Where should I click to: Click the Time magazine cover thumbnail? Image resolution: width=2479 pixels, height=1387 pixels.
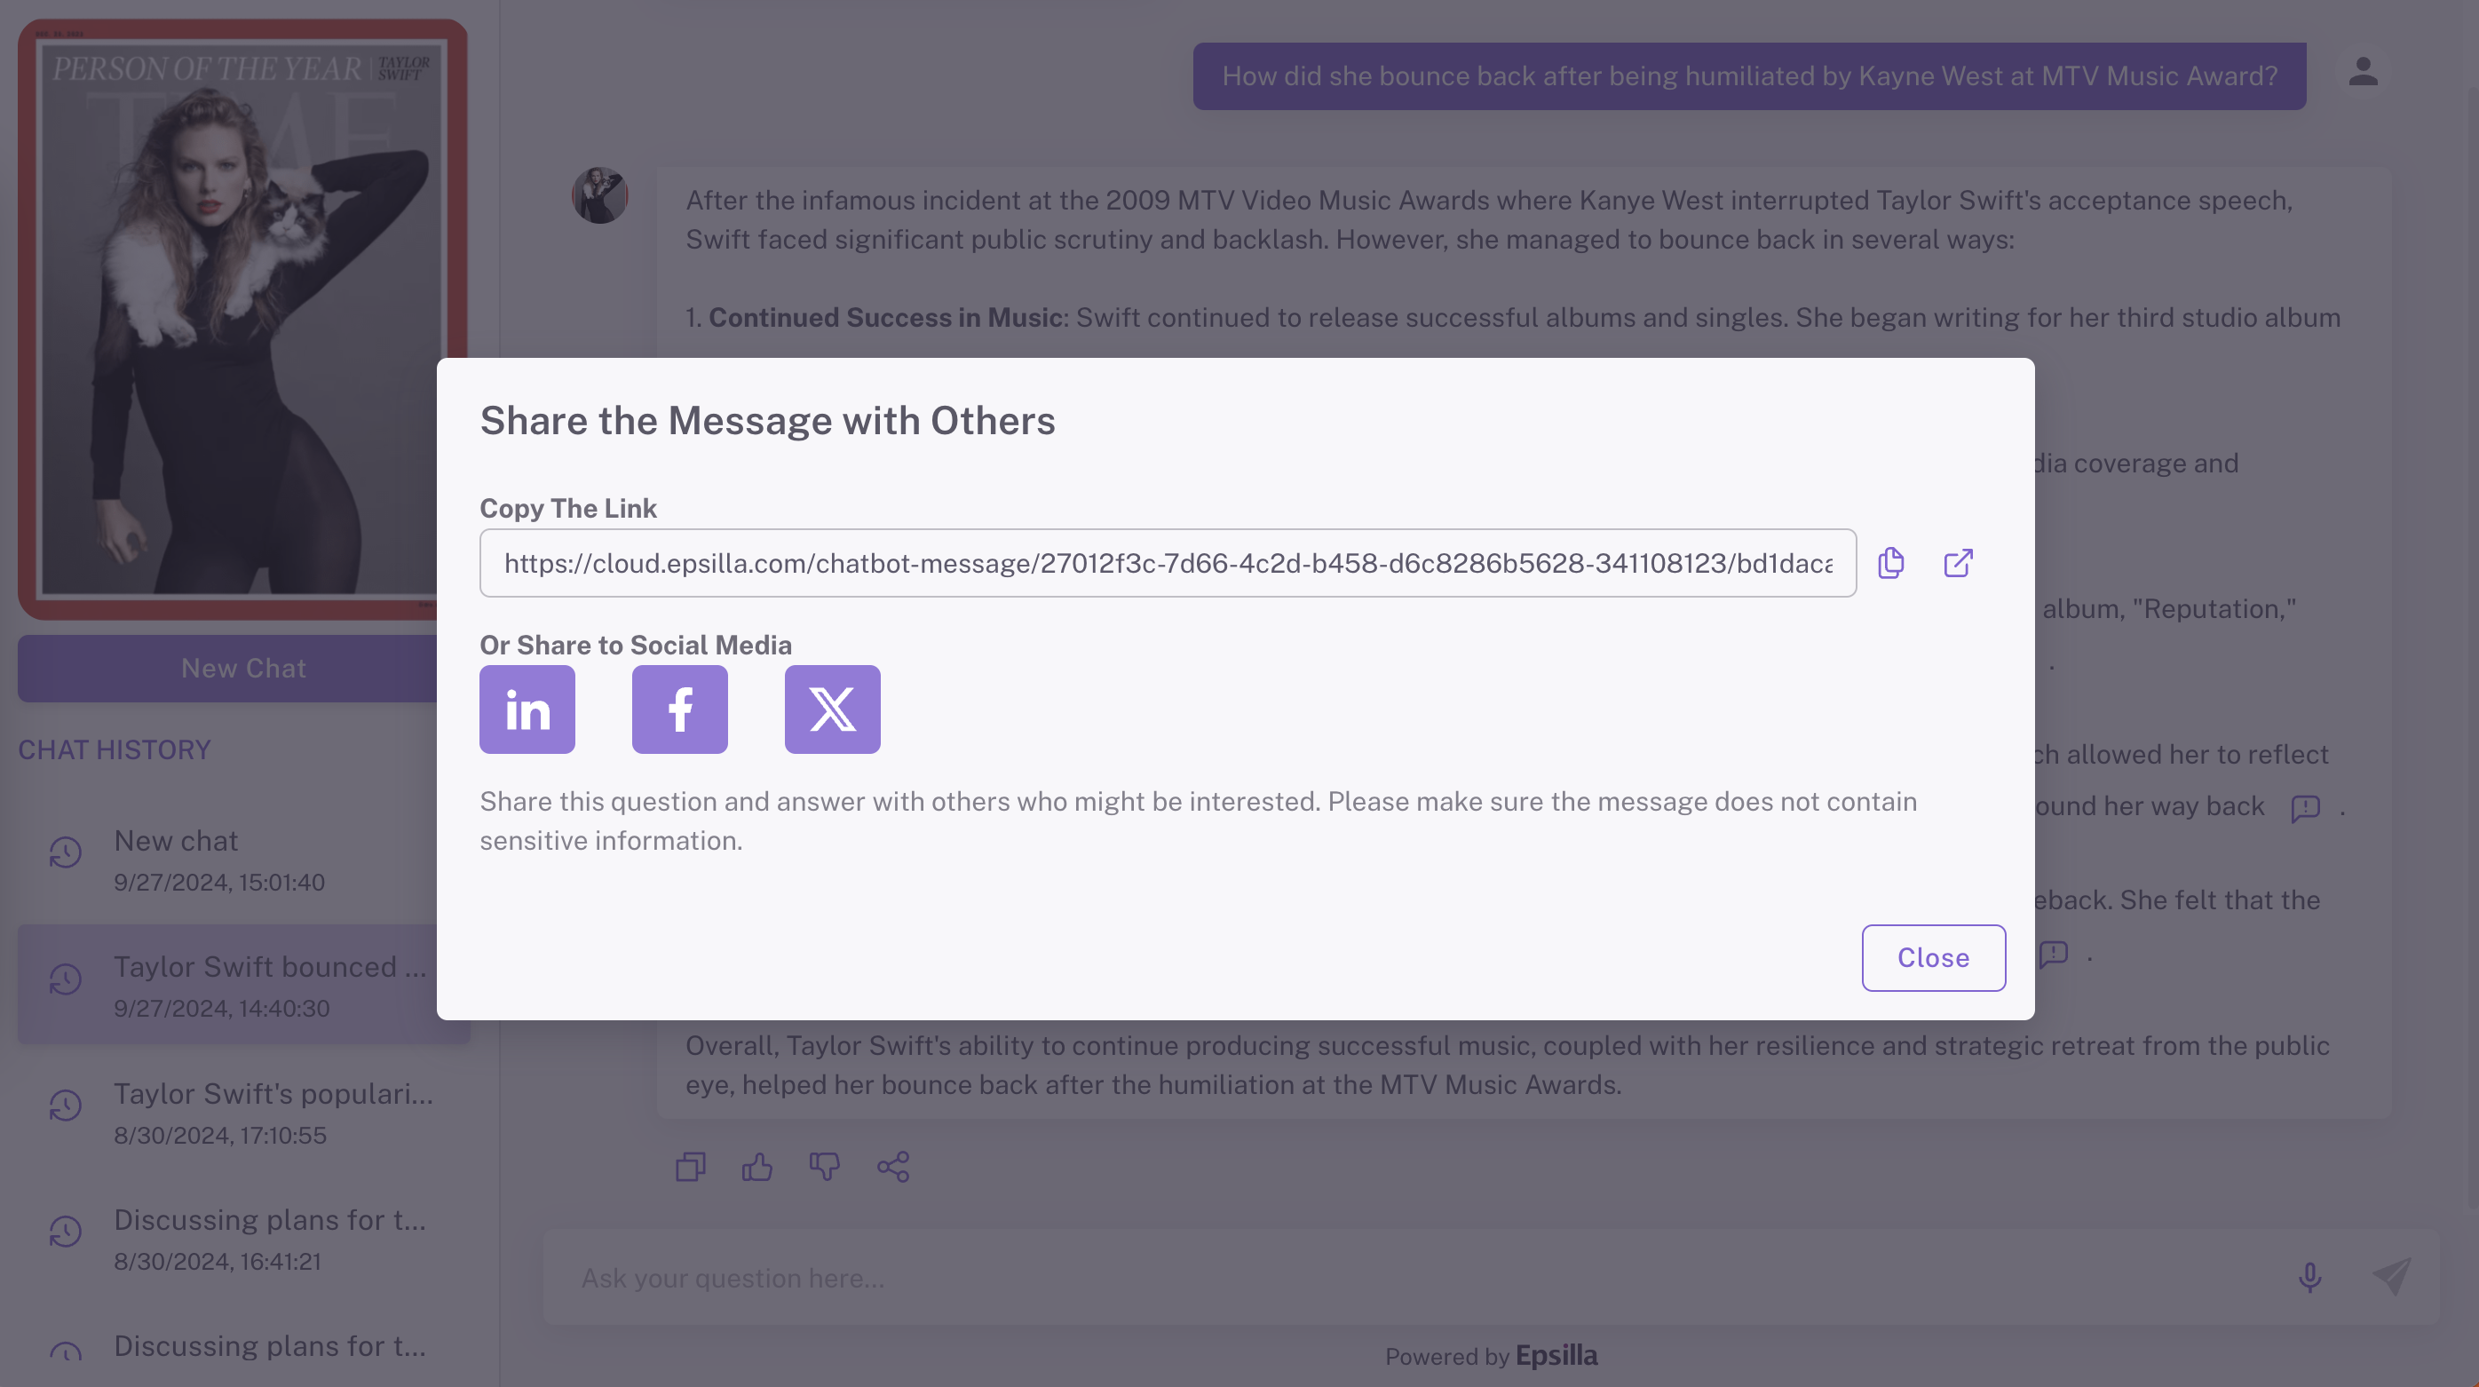pos(242,320)
